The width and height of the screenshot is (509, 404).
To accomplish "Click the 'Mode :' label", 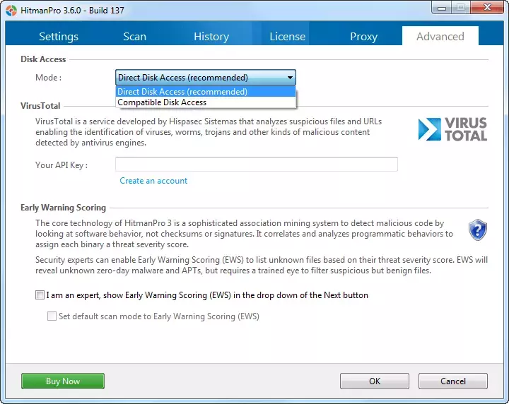I will [48, 78].
